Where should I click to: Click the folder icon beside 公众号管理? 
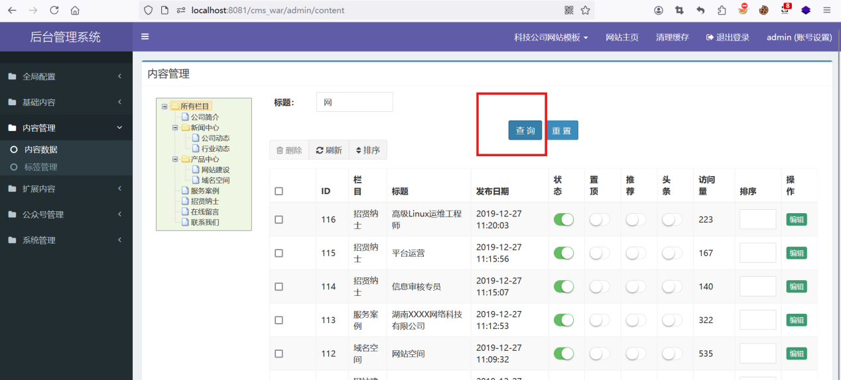click(x=12, y=214)
